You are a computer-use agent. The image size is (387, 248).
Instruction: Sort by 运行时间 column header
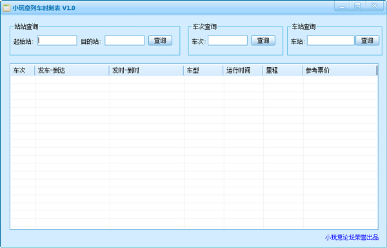click(243, 70)
